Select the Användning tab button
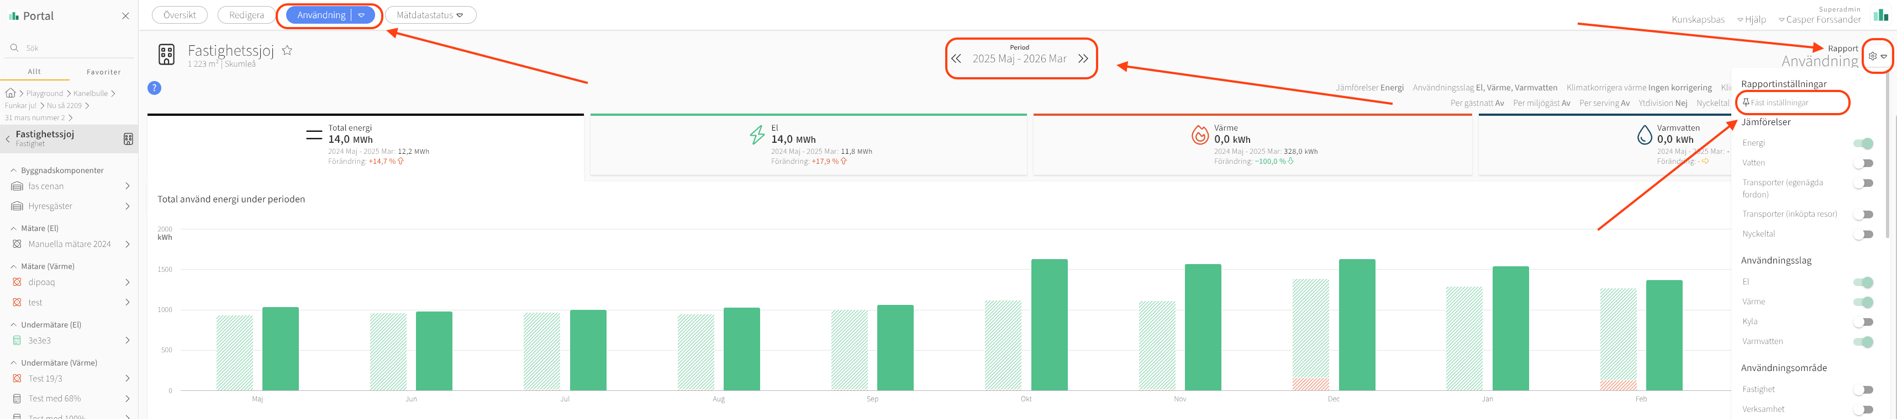This screenshot has height=419, width=1897. tap(321, 15)
